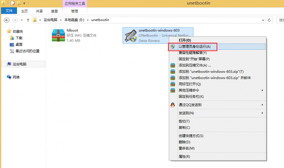This screenshot has height=168, width=284.
Task: Open the address bar history dropdown
Action: coord(263,20)
